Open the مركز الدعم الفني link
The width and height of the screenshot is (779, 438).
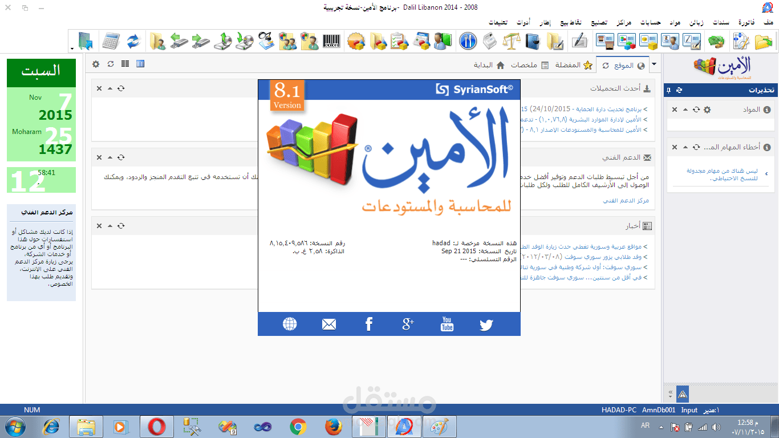click(x=626, y=201)
